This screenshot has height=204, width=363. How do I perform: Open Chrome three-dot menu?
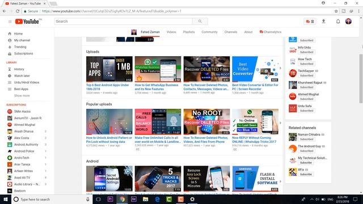tap(359, 11)
